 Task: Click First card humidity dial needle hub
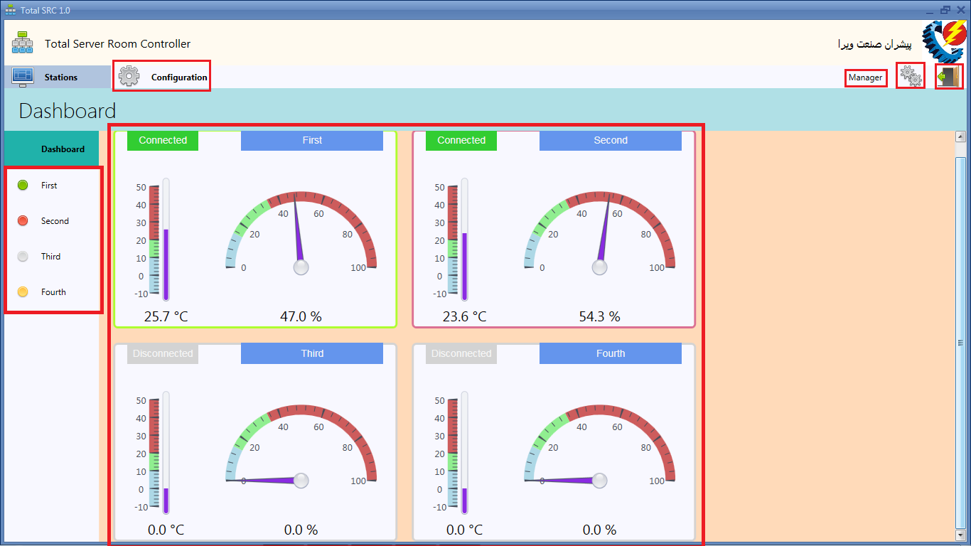click(x=301, y=267)
